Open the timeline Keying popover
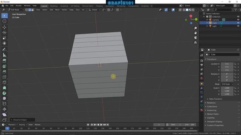The width and height of the screenshot is (241, 135). (x=23, y=125)
